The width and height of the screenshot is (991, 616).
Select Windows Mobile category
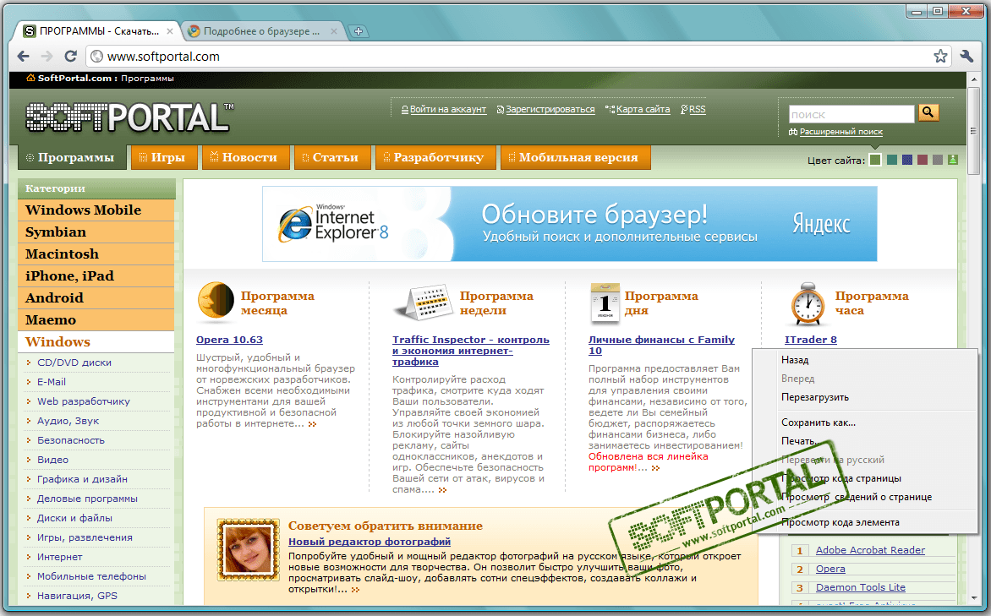[x=96, y=210]
